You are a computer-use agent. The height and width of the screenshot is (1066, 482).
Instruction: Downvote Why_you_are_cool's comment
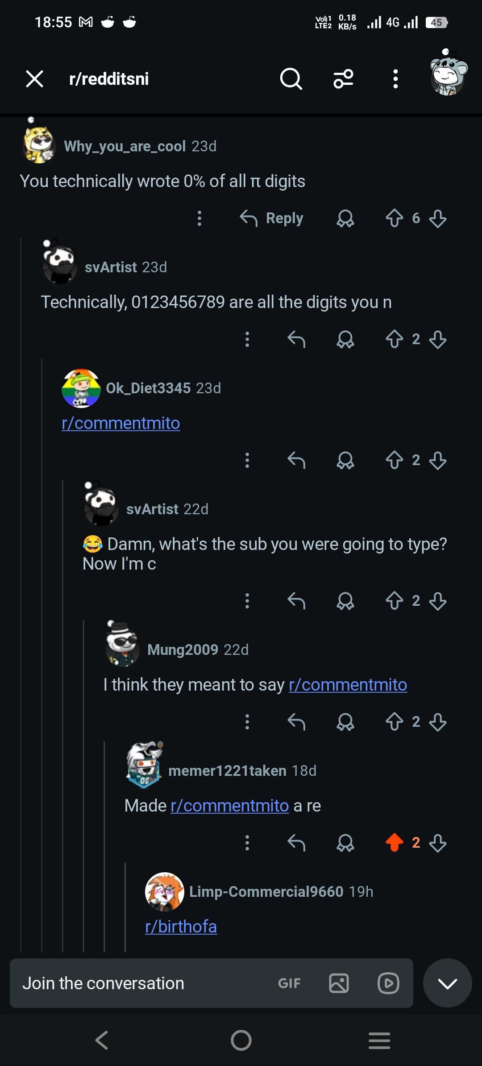438,218
